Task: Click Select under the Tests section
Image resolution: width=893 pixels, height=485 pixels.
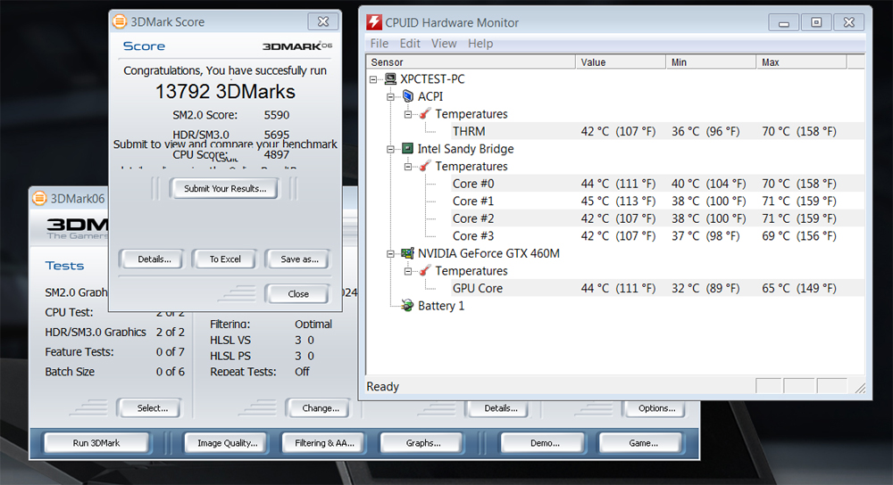Action: [152, 408]
